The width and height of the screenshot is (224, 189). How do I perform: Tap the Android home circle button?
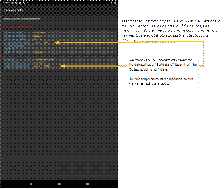click(59, 184)
